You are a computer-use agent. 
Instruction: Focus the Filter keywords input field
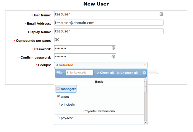point(79,73)
